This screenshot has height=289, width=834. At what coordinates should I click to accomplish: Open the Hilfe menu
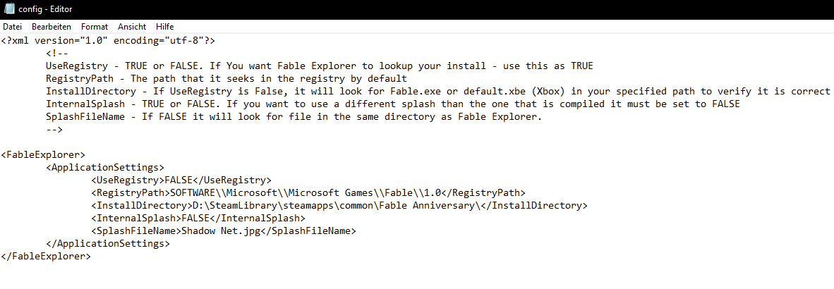[x=164, y=26]
